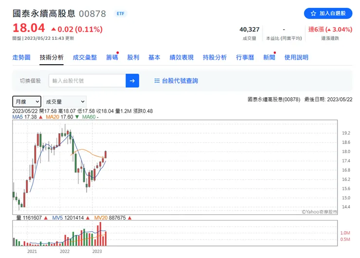360x258 pixels.
Task: Click the 2022 x-axis label
Action: click(x=65, y=252)
